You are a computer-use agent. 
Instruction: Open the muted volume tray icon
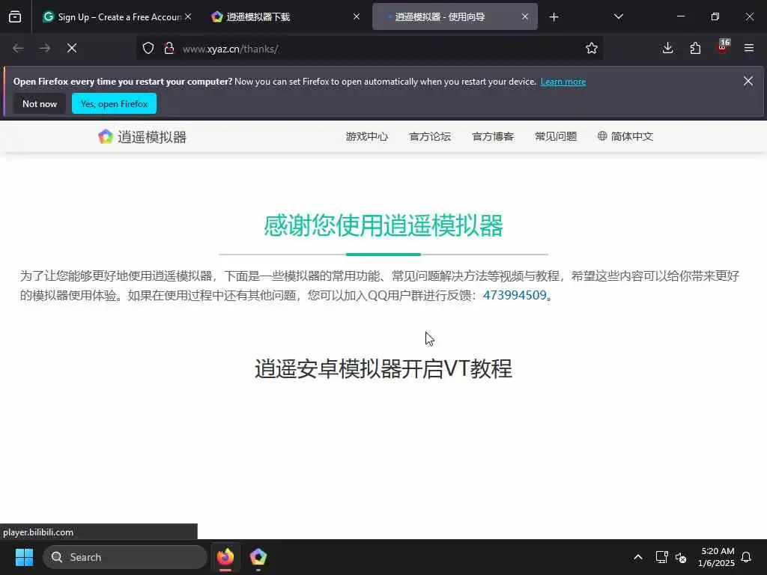(680, 557)
